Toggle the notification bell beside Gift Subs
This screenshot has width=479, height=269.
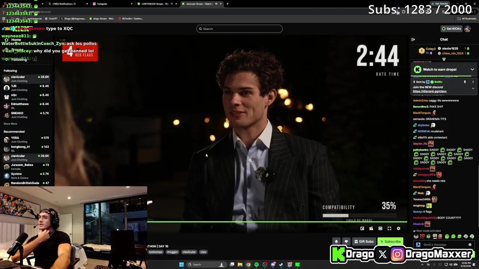pyautogui.click(x=336, y=242)
